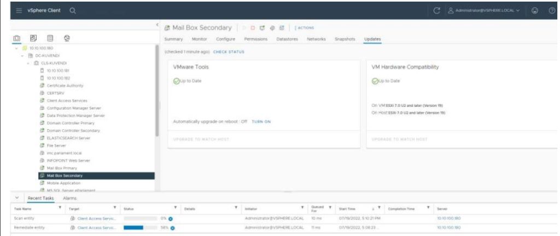
Task: Collapse the CLS-KUVENDI cluster tree node
Action: click(x=28, y=63)
